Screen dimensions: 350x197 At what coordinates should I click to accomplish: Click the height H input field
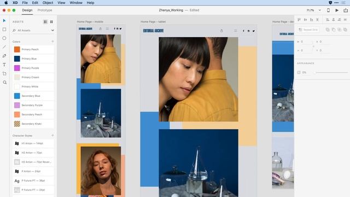[306, 50]
